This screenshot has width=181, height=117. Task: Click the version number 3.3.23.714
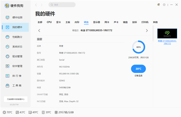click(14, 105)
